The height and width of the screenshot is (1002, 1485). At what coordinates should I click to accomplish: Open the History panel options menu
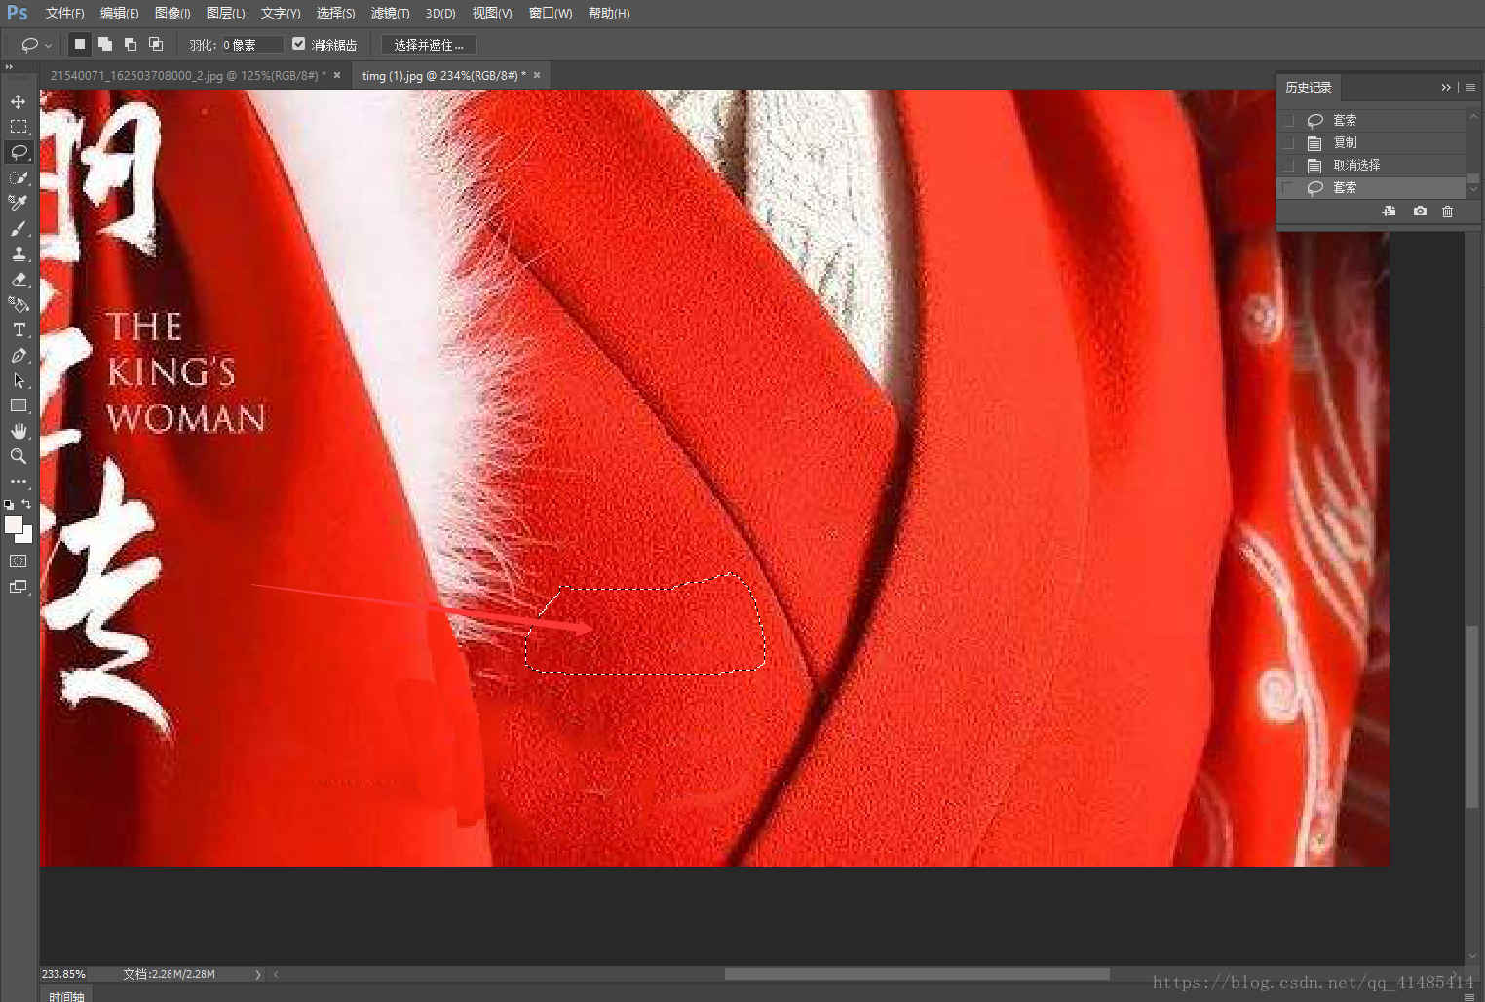pos(1470,88)
